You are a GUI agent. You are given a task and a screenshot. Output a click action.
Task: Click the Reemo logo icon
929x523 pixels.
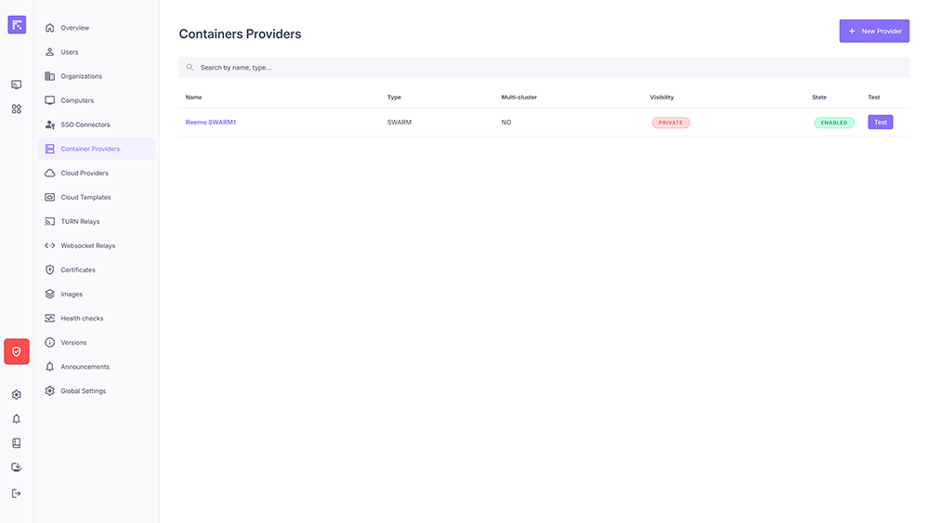point(17,25)
